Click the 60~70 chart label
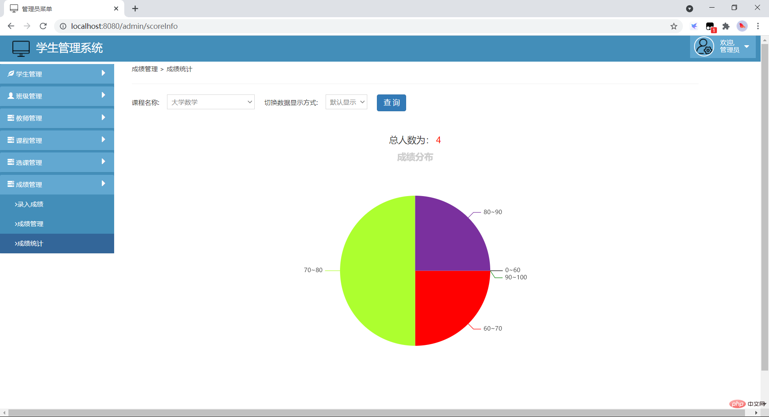Screen dimensions: 769x417 click(493, 329)
